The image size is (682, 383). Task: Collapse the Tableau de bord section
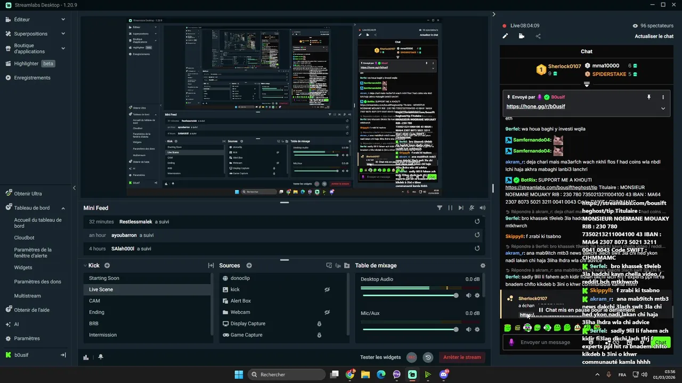pyautogui.click(x=63, y=208)
